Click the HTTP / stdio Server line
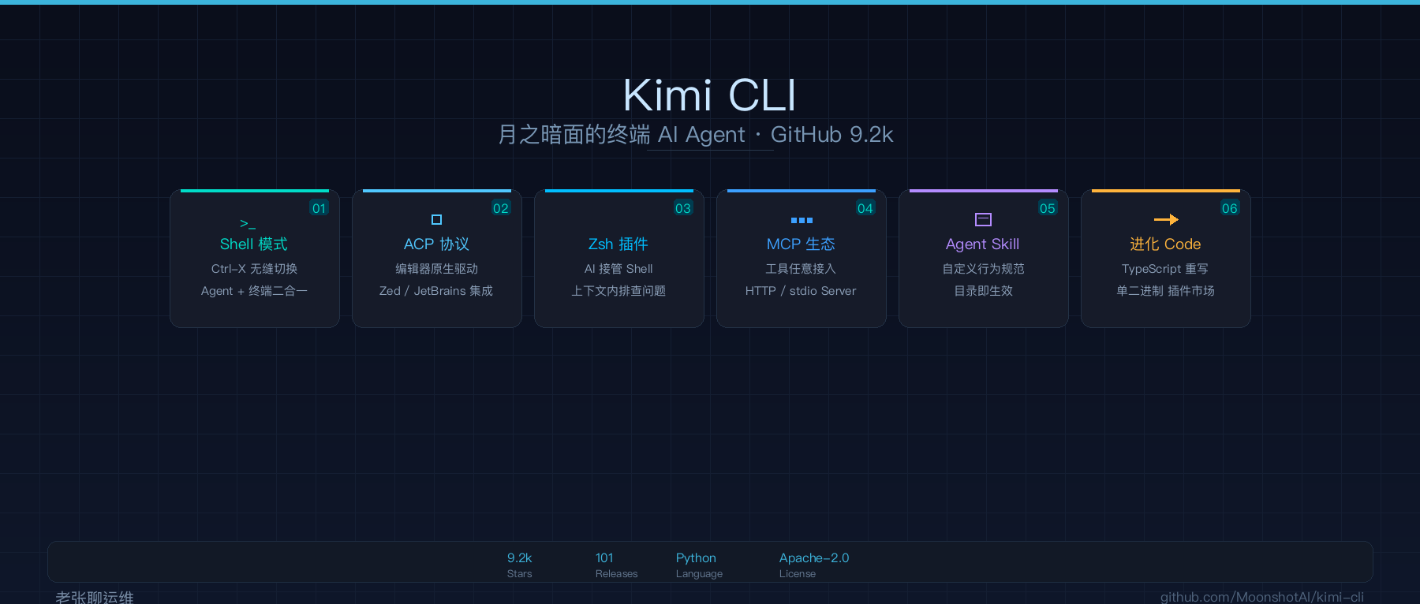 coord(801,291)
